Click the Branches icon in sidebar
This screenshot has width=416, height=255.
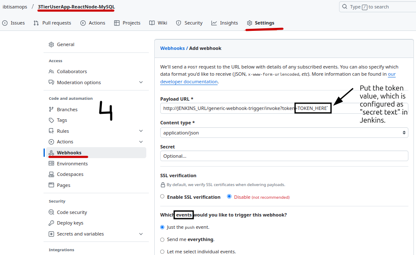(52, 110)
